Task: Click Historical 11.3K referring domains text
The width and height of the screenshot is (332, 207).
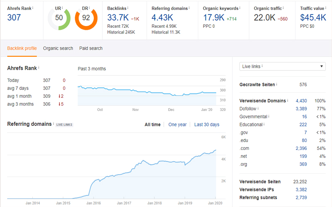Action: click(x=166, y=32)
